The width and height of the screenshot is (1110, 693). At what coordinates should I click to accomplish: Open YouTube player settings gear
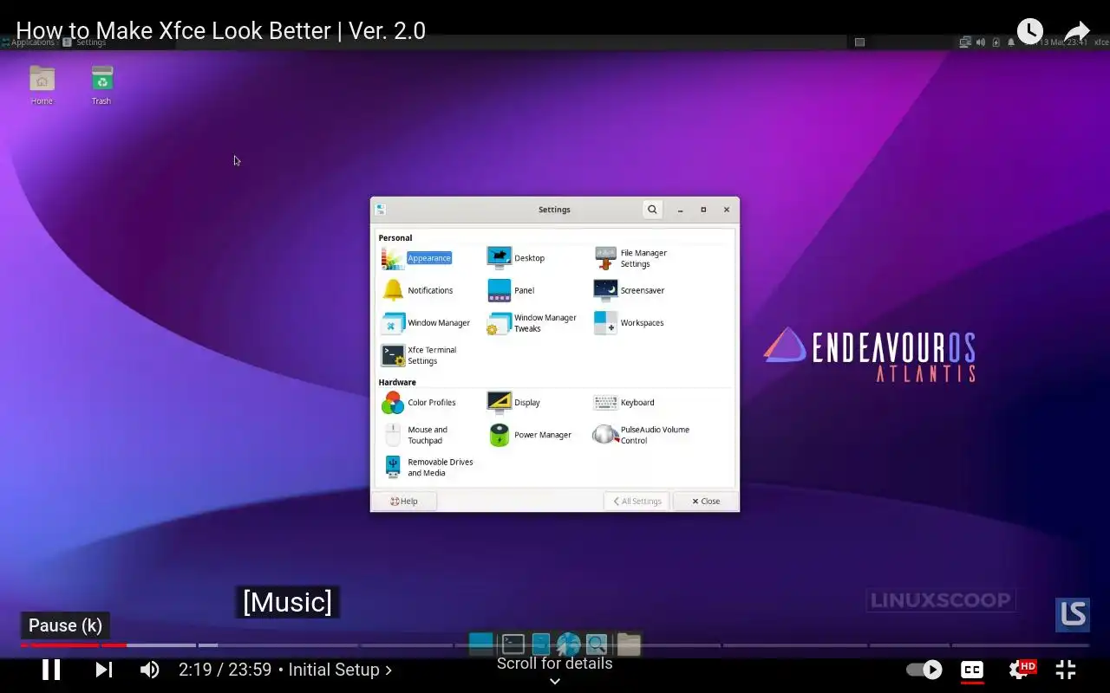(x=1021, y=670)
